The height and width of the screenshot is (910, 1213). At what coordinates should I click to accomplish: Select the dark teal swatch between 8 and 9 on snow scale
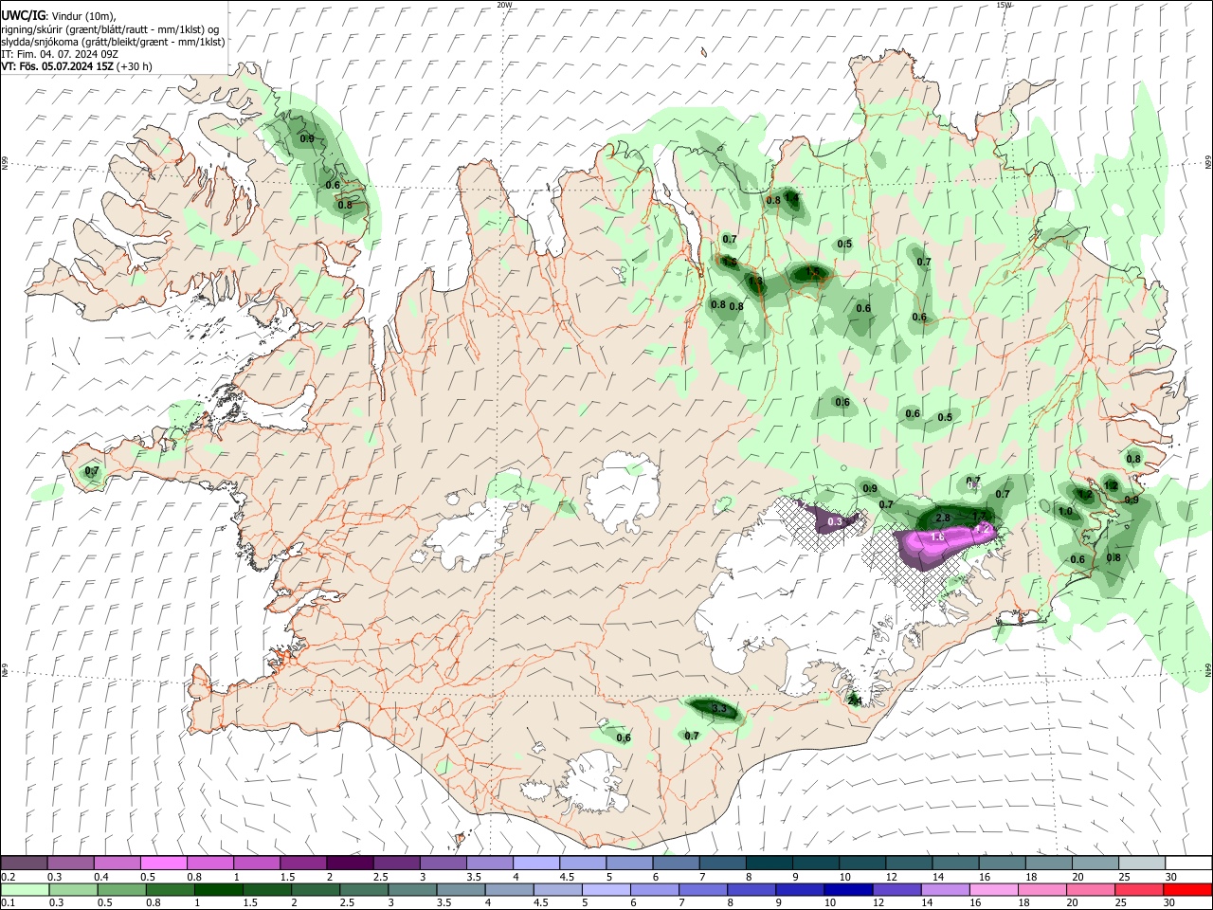tap(769, 863)
